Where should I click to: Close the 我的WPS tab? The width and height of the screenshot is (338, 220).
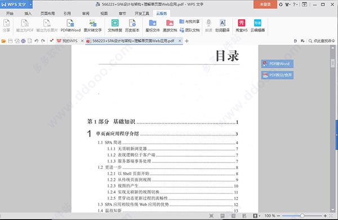(x=82, y=41)
